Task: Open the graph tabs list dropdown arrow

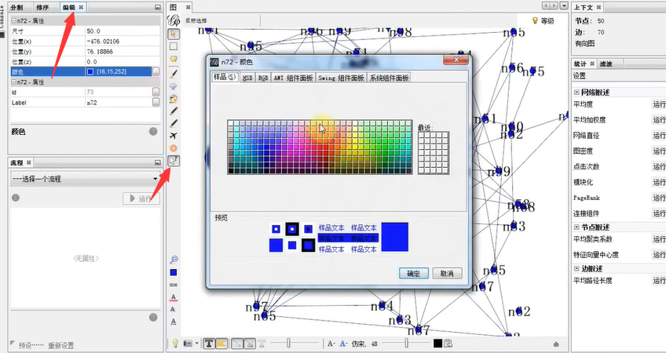Action: 564,5
